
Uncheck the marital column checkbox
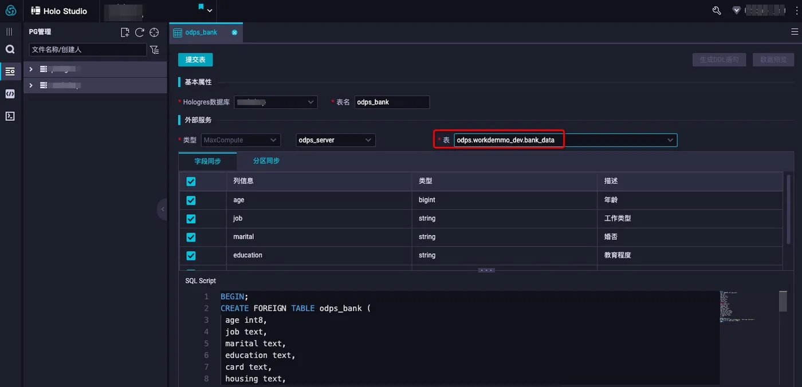point(191,237)
